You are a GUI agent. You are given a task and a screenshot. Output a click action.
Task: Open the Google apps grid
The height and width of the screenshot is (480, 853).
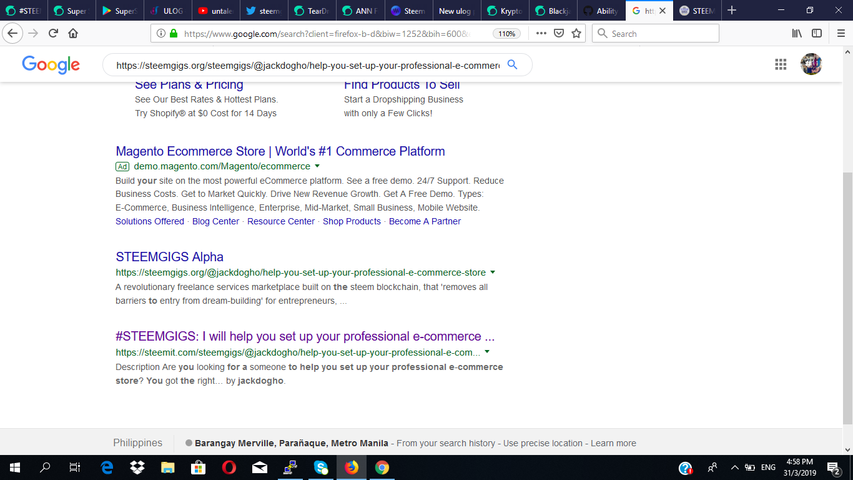781,64
